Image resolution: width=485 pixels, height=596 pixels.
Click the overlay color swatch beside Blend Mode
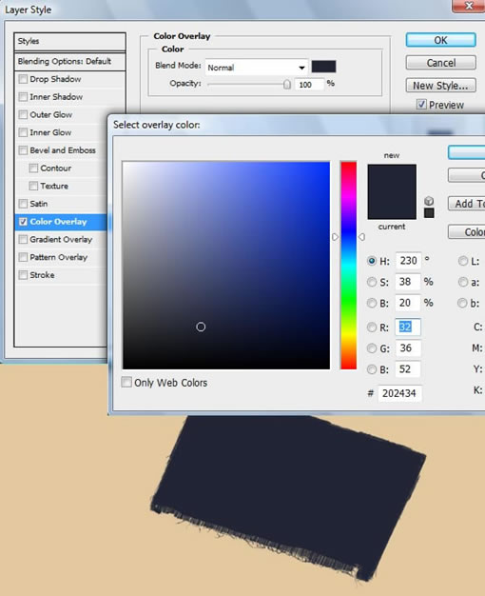323,67
